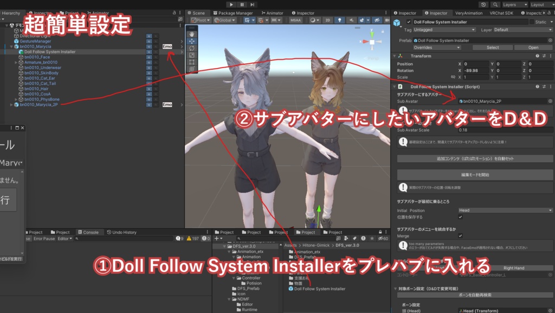Switch to the VRChat SDK tab
The width and height of the screenshot is (555, 313).
501,13
